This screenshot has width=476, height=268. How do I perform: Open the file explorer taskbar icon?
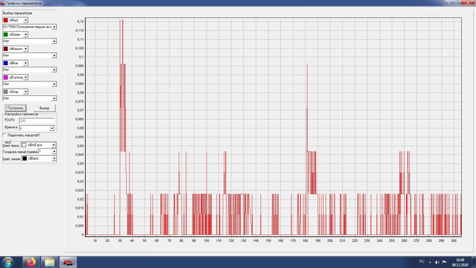point(50,262)
